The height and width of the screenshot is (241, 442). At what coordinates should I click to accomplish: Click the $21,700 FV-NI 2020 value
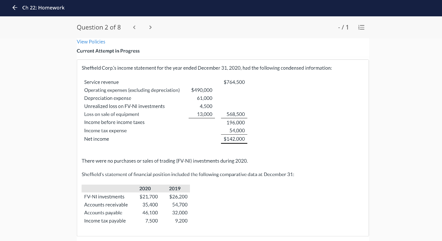148,197
